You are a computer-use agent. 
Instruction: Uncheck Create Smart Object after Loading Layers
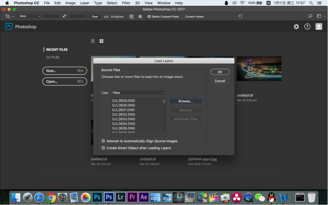coord(103,148)
